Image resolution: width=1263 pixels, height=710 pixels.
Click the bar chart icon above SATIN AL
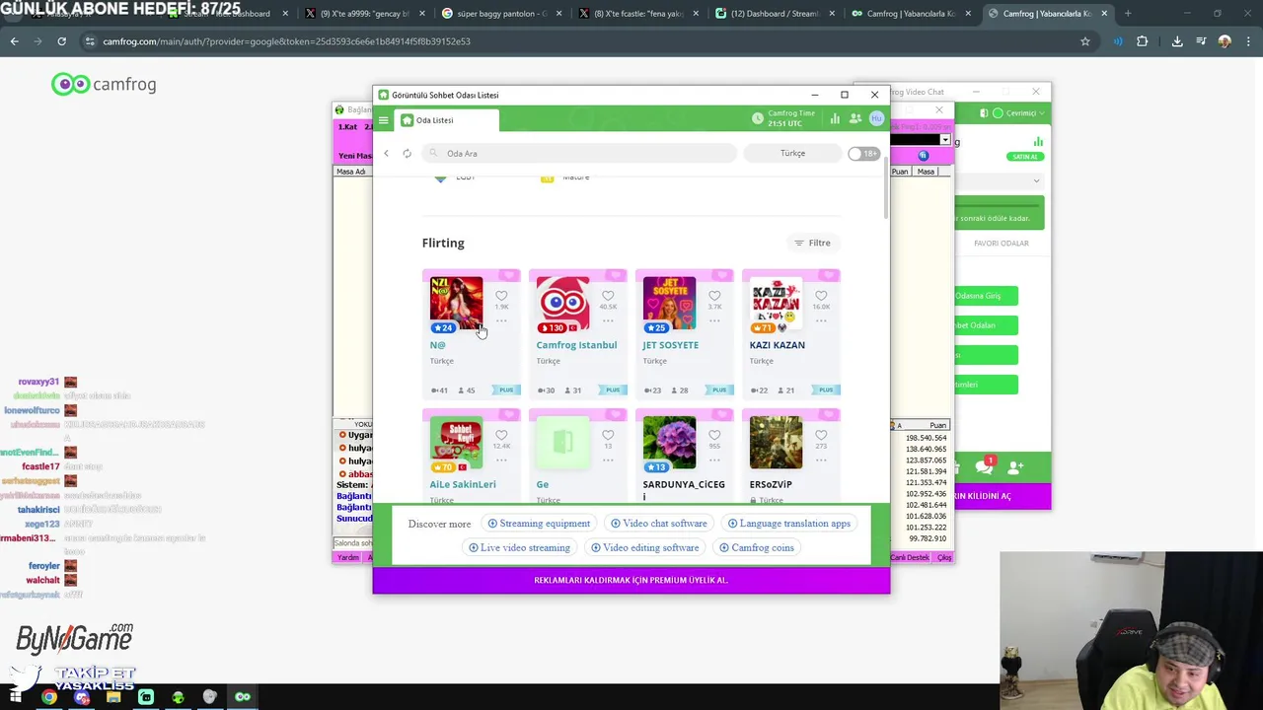coord(1038,142)
